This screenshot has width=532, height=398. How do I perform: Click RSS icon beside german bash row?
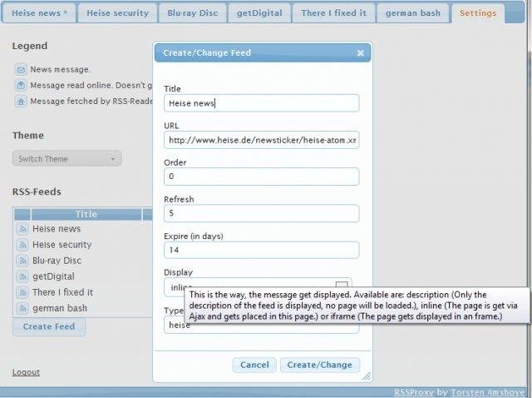pos(22,308)
